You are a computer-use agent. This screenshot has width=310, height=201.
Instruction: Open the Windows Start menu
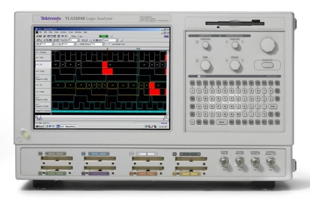tap(39, 126)
